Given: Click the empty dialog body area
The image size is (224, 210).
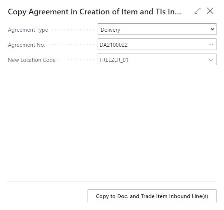Looking at the screenshot, I should click(x=112, y=122).
